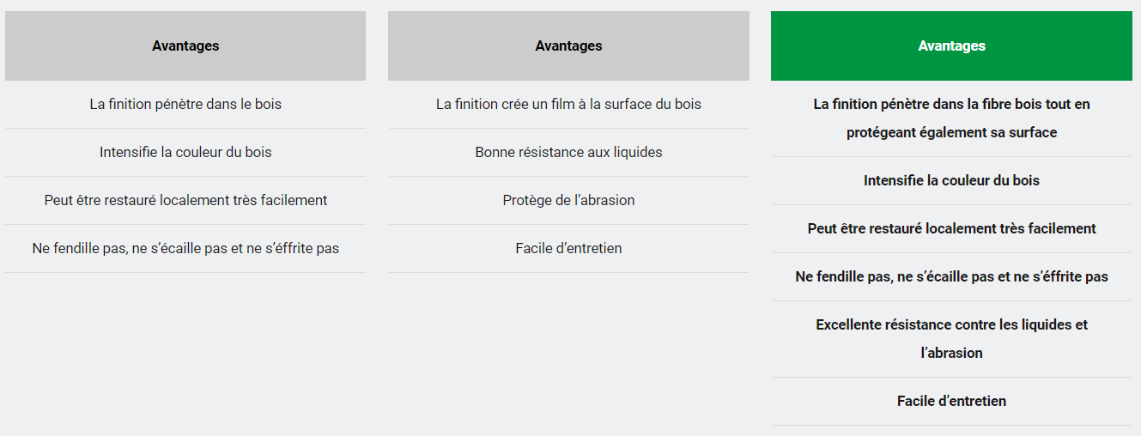Click the green Avantages header

[x=951, y=46]
